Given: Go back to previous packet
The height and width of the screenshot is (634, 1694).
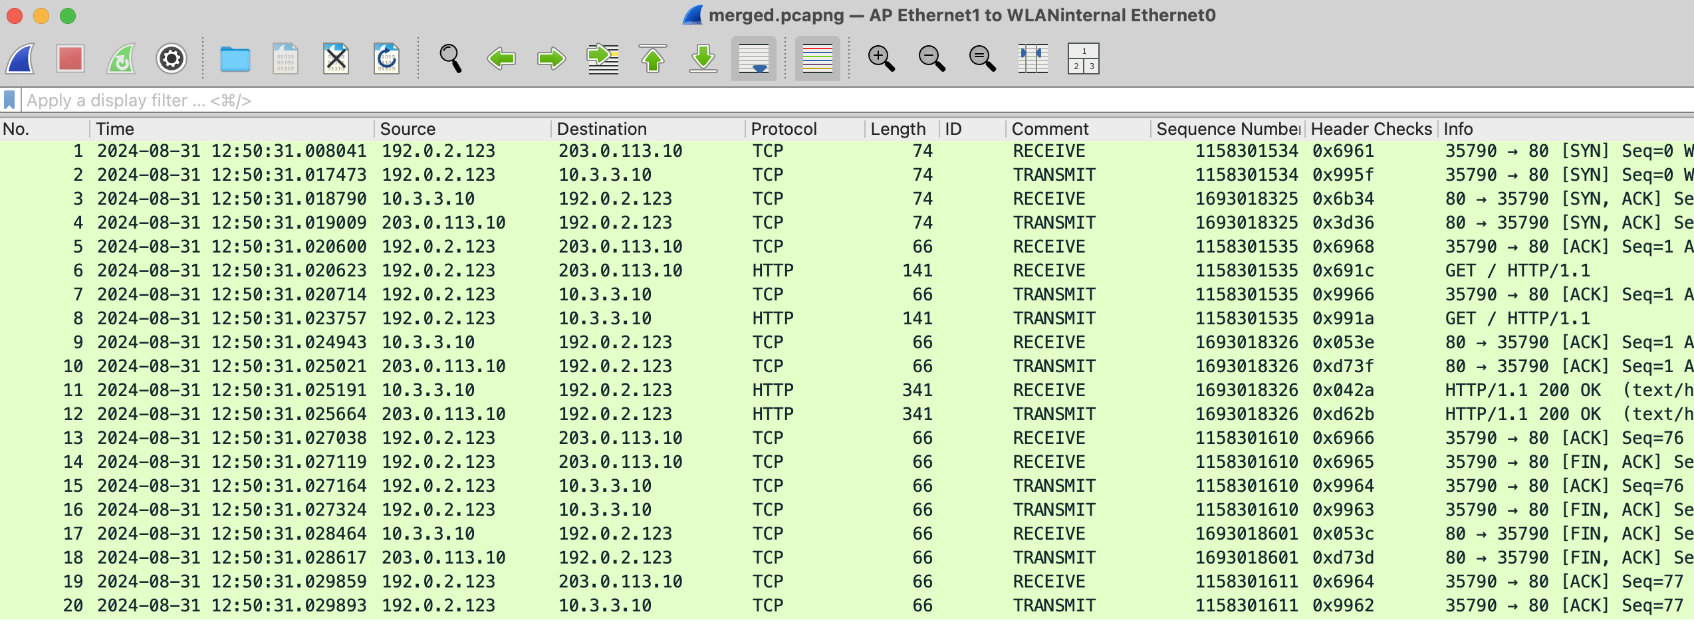Looking at the screenshot, I should click(501, 59).
